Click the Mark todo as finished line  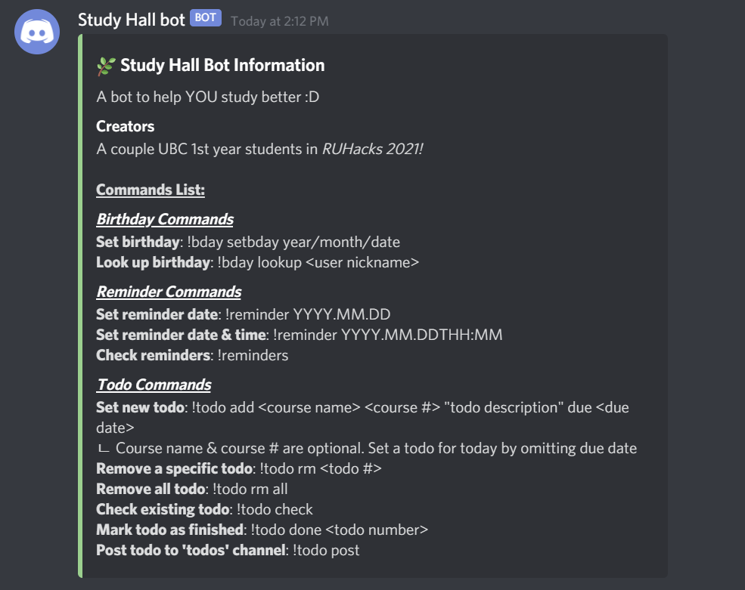(262, 530)
